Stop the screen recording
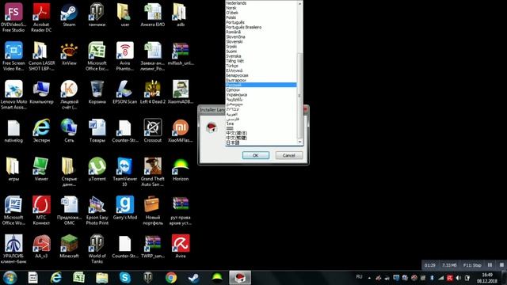Viewport: 507px width, 285px height. [x=501, y=265]
